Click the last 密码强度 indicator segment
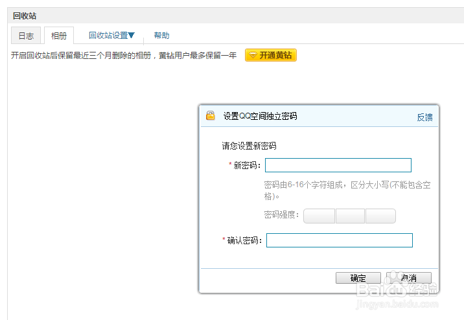Viewport: 464px width, 320px height. click(x=380, y=216)
